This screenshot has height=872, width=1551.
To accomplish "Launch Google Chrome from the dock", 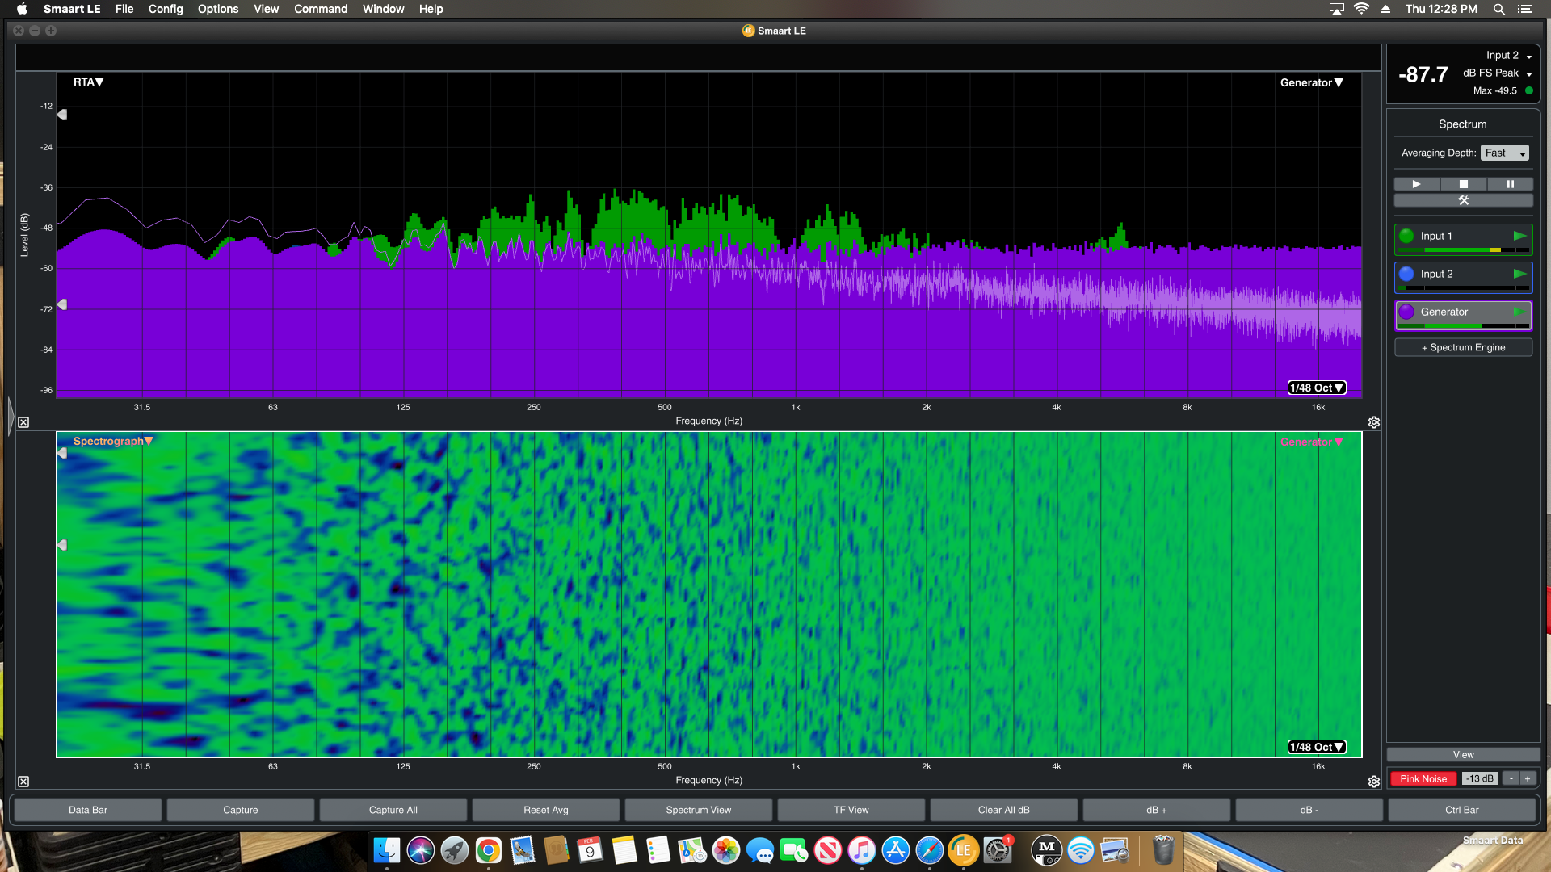I will pyautogui.click(x=488, y=850).
